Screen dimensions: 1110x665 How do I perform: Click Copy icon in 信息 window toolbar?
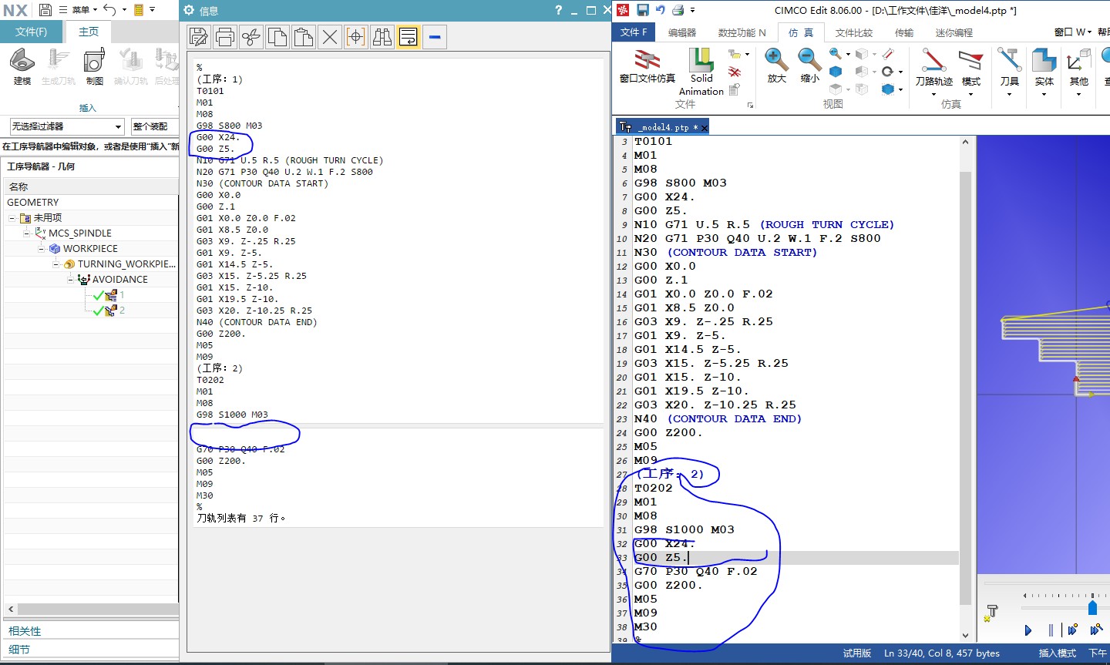[277, 37]
